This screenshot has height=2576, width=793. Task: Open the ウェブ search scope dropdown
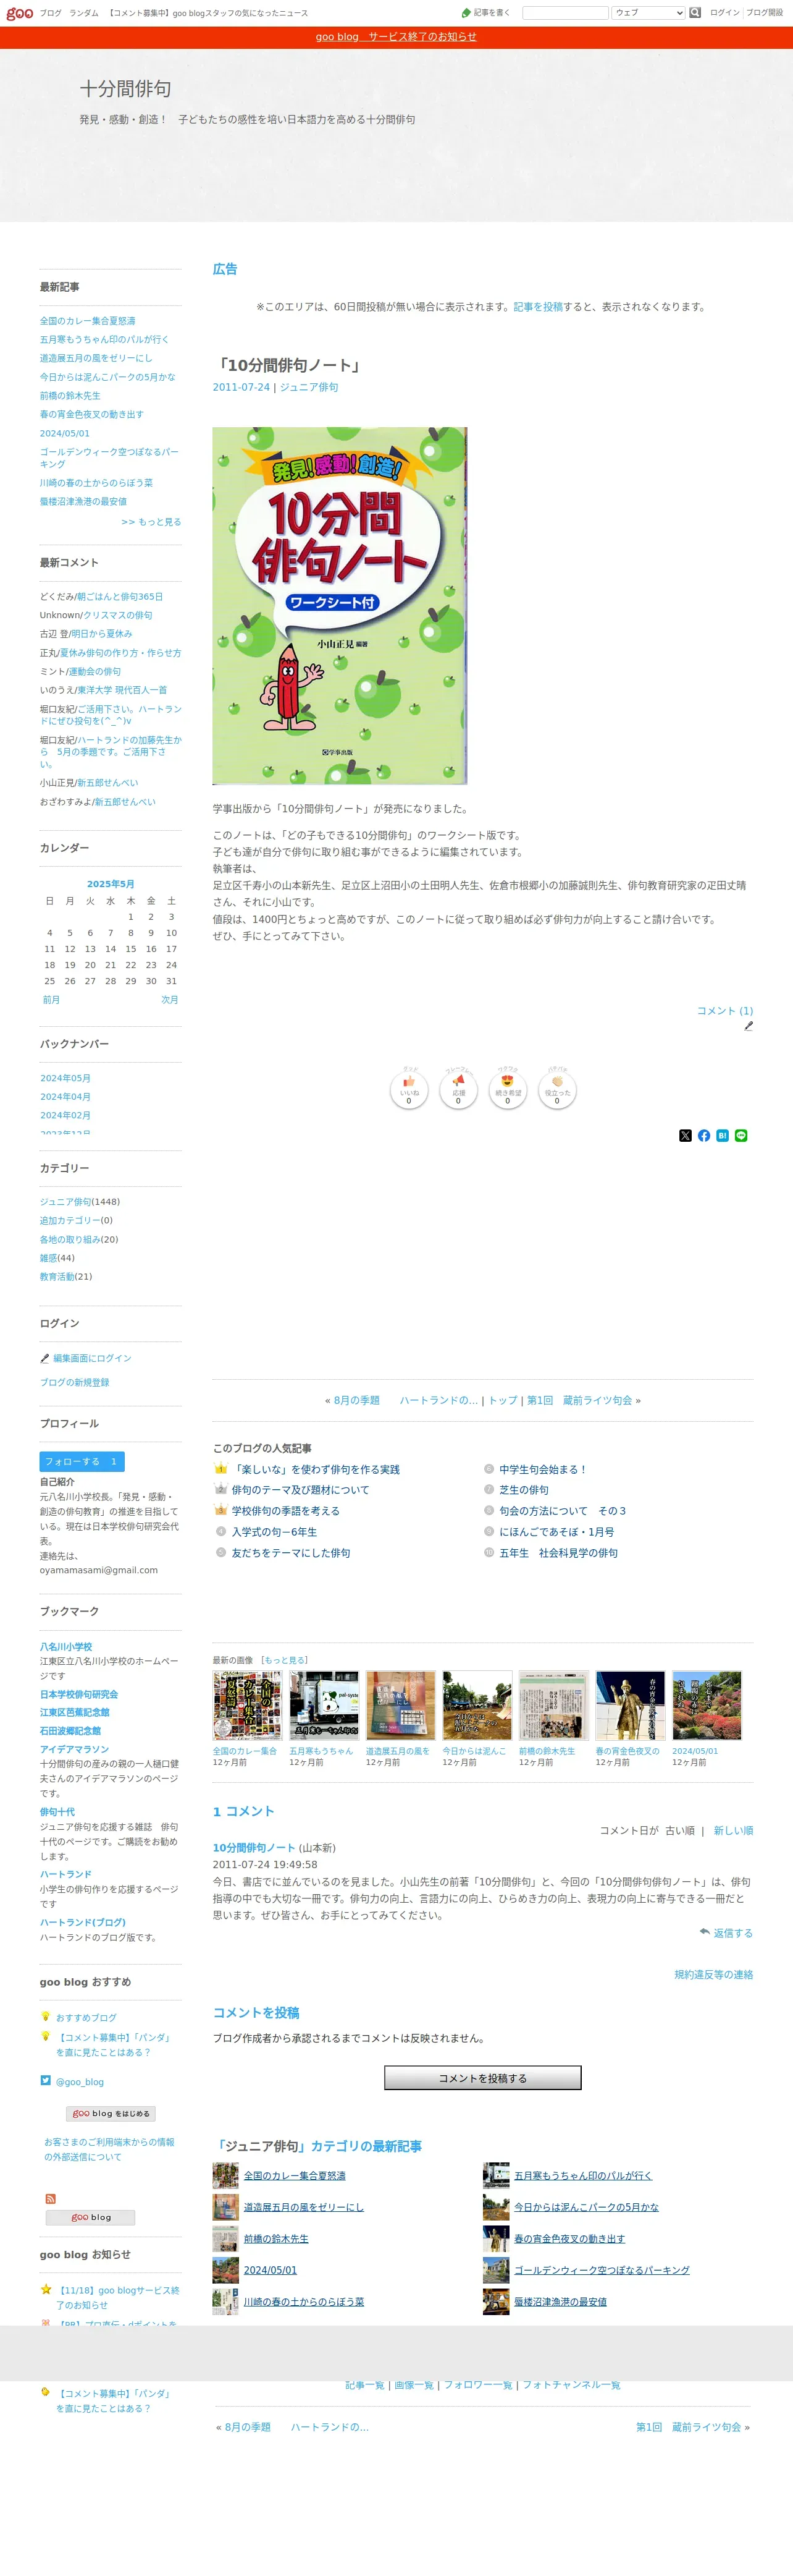pyautogui.click(x=648, y=13)
